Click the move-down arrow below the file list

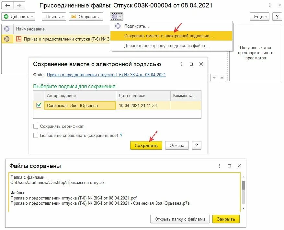pos(214,78)
